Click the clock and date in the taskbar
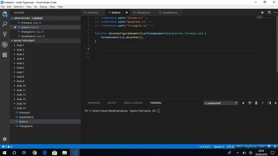 coord(261,153)
